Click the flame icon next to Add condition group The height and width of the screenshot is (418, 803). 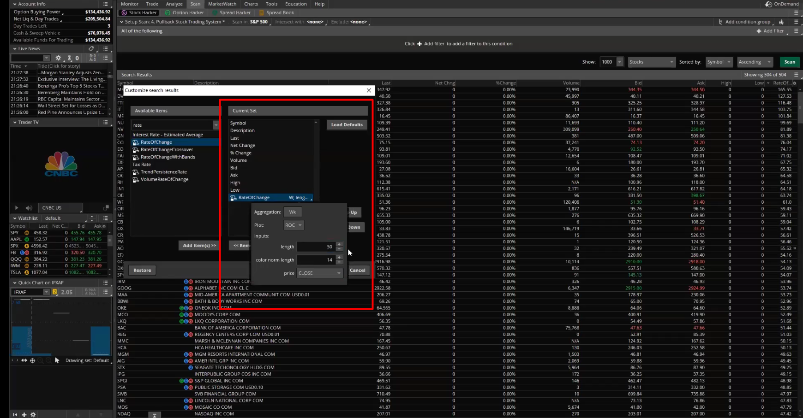point(781,22)
